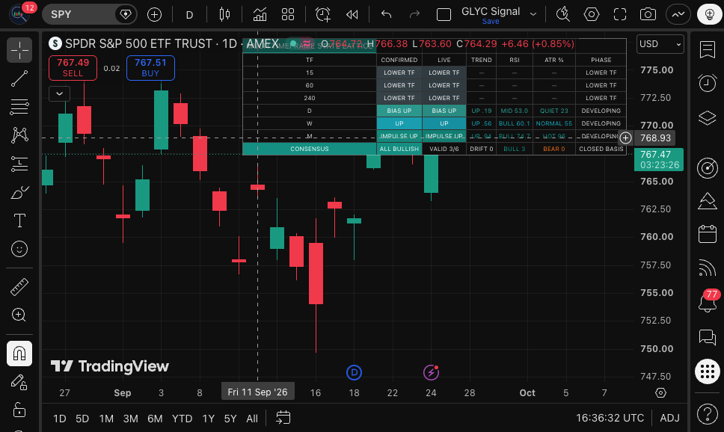Select the YTD time range

[182, 419]
